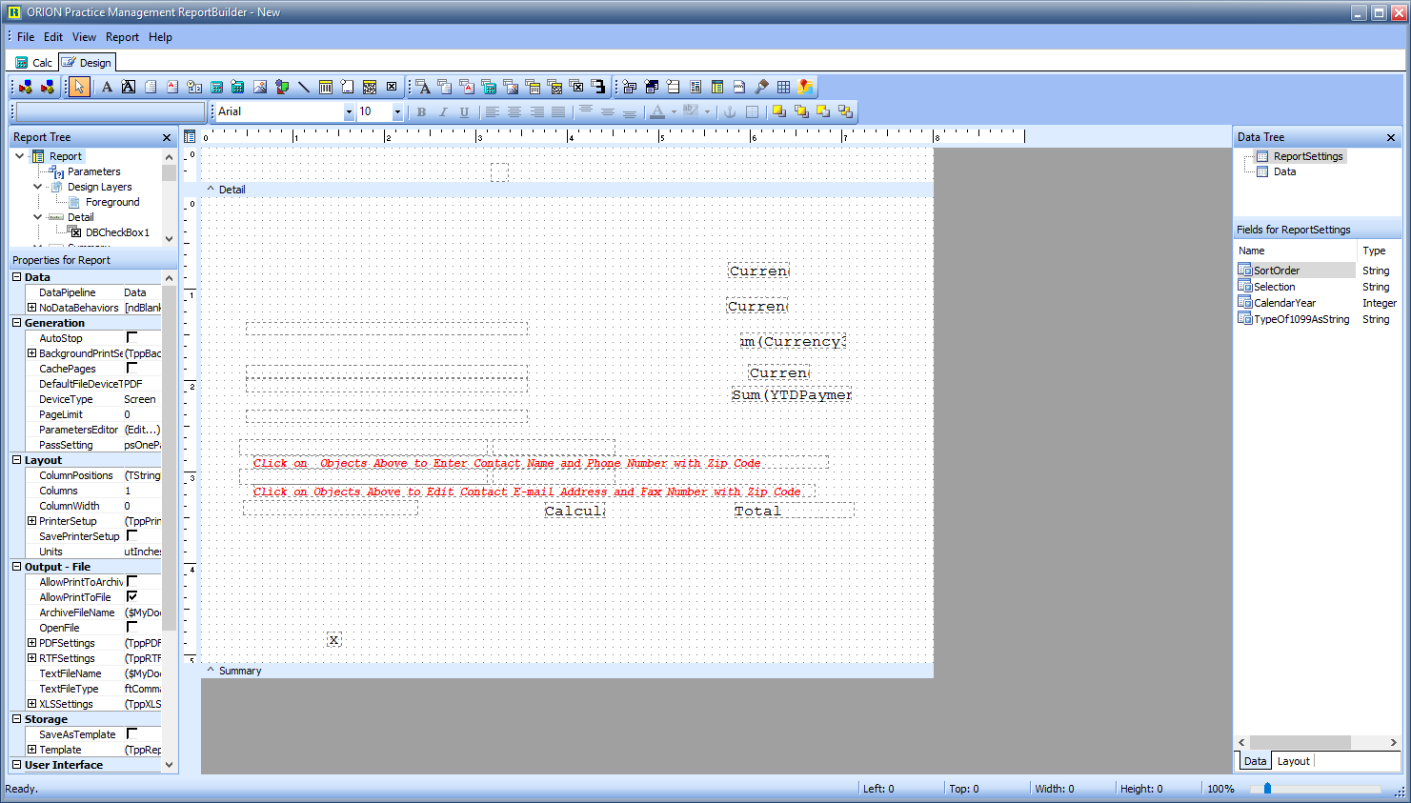Image resolution: width=1411 pixels, height=803 pixels.
Task: Select the DBCalc data tool
Action: coord(489,87)
